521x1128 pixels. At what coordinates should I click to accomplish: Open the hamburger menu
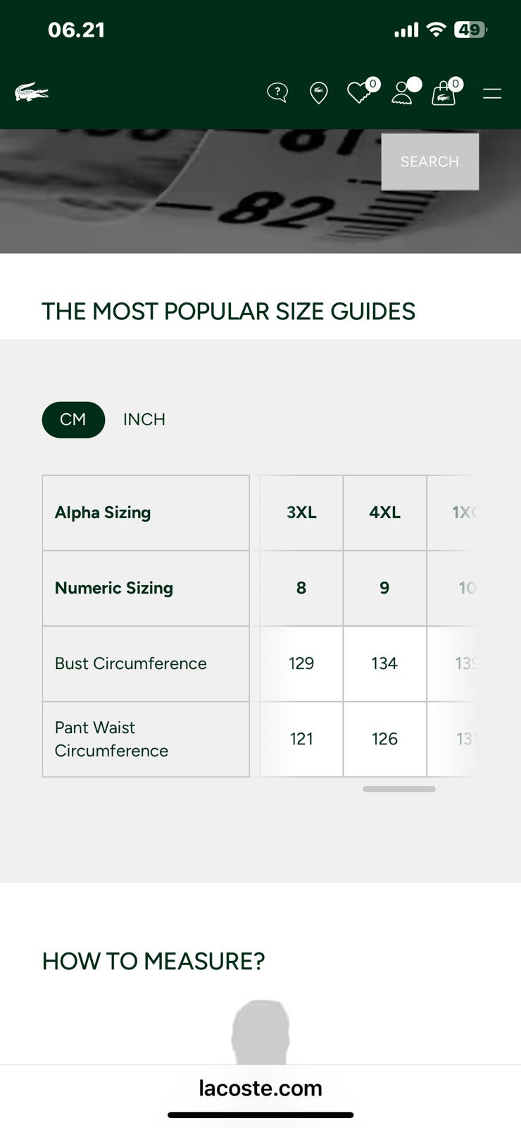[492, 93]
